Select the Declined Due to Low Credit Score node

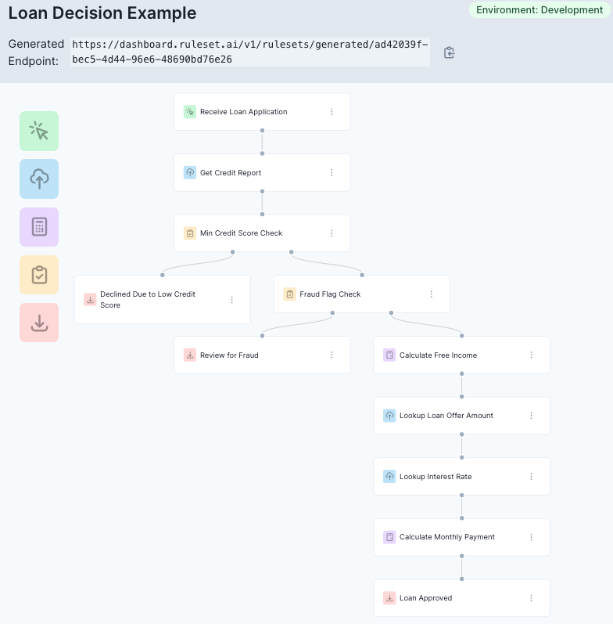click(162, 300)
